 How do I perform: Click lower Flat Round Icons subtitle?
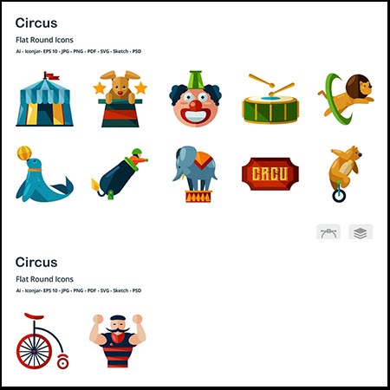coord(44,279)
